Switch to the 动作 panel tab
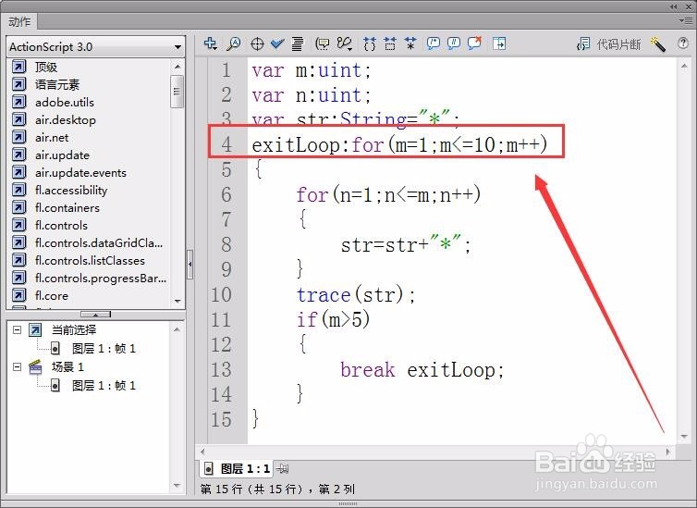The image size is (697, 508). tap(19, 21)
